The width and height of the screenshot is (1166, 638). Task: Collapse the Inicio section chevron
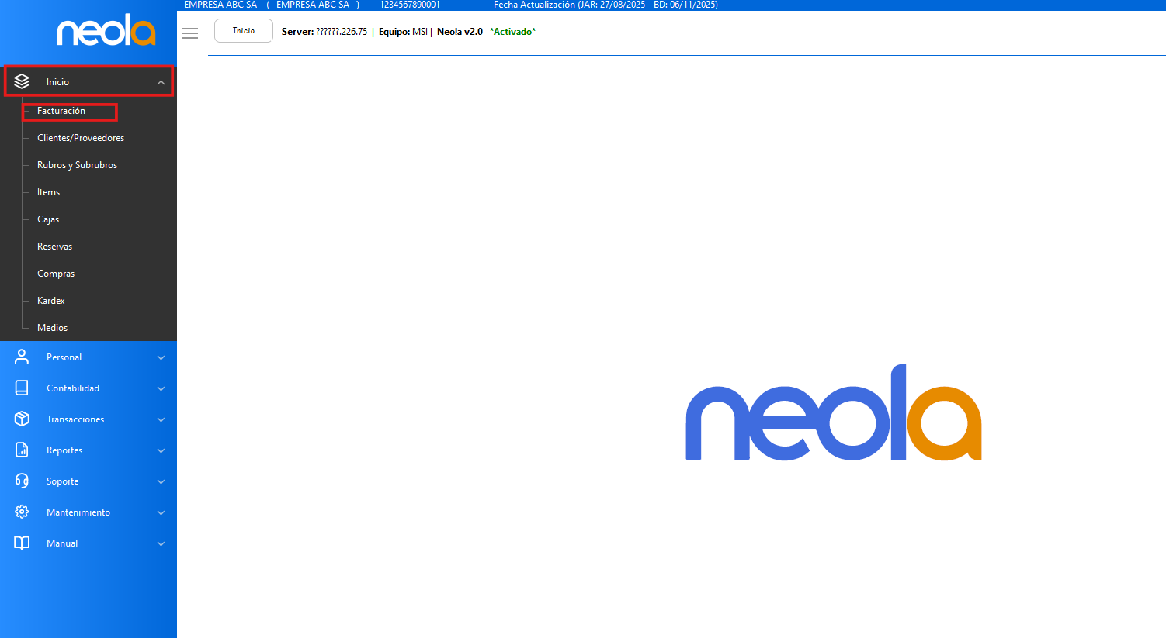click(x=161, y=82)
